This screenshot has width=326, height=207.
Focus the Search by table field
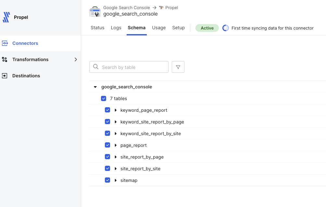coord(129,67)
